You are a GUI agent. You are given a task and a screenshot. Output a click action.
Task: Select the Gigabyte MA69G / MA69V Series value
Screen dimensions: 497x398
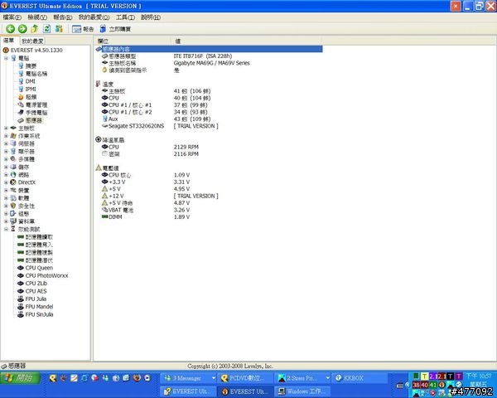[x=212, y=63]
